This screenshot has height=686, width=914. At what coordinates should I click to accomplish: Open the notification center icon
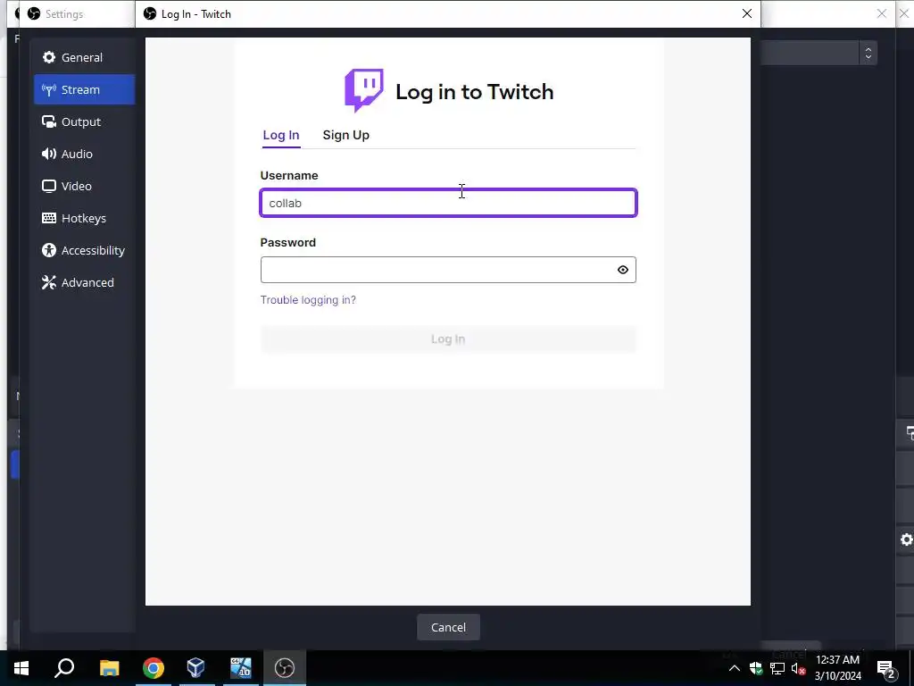point(885,668)
